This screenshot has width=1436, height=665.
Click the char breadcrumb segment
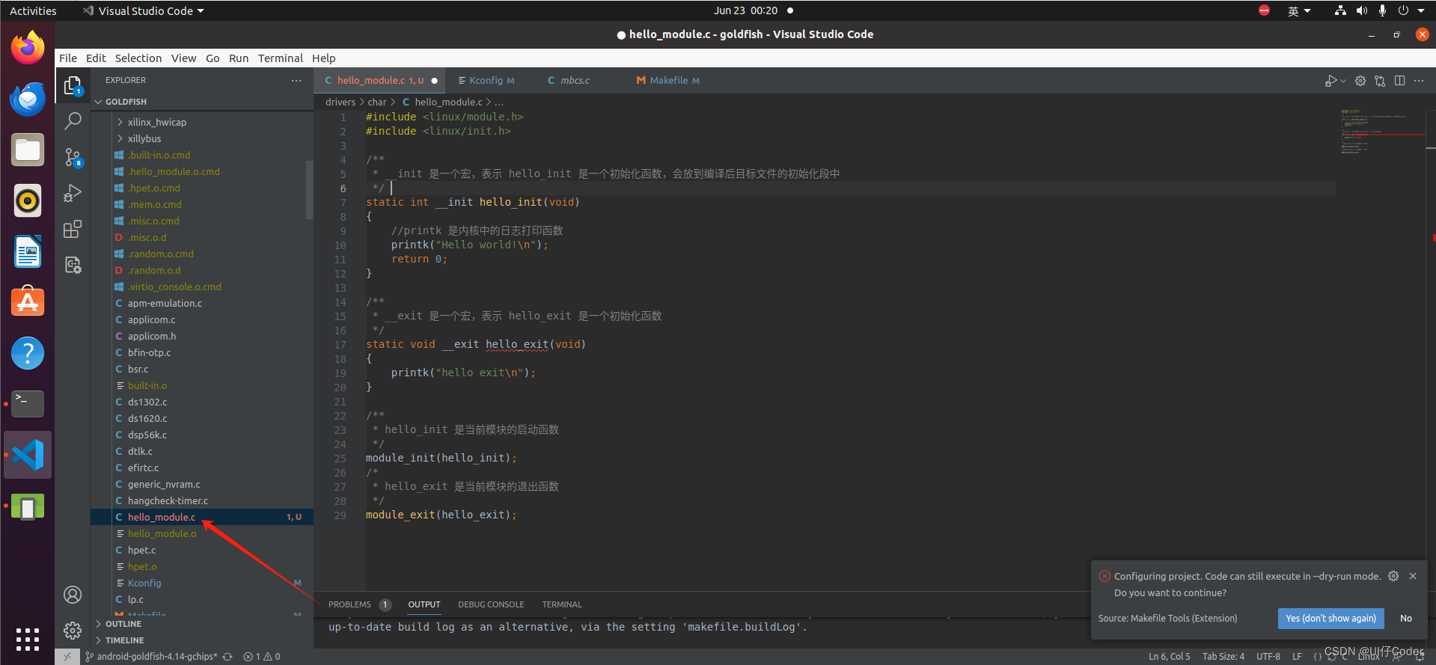point(377,102)
